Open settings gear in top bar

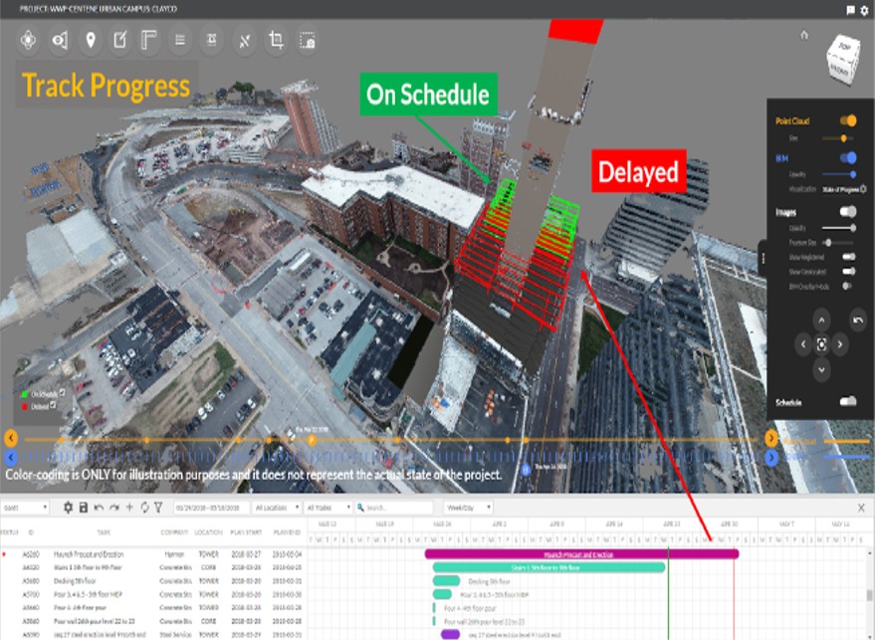point(865,9)
